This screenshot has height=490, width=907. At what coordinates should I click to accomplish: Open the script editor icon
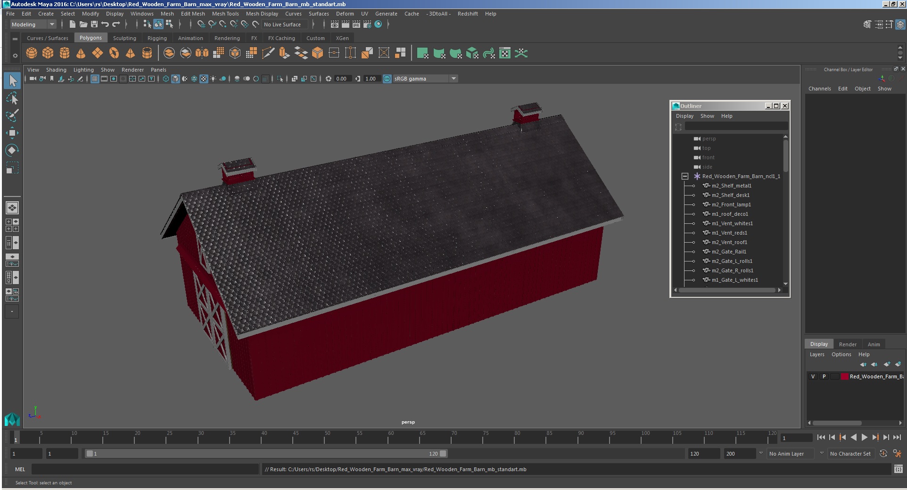pos(899,469)
